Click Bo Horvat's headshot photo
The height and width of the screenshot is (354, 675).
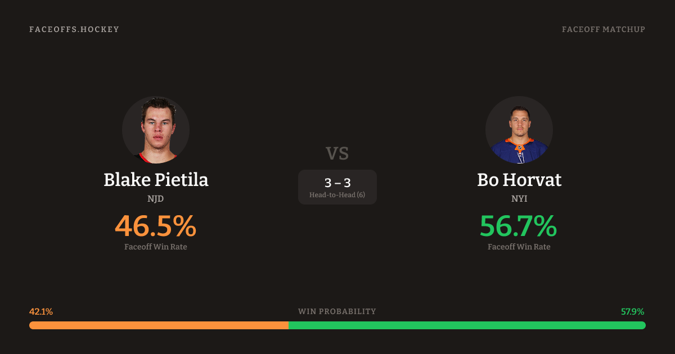pyautogui.click(x=519, y=130)
